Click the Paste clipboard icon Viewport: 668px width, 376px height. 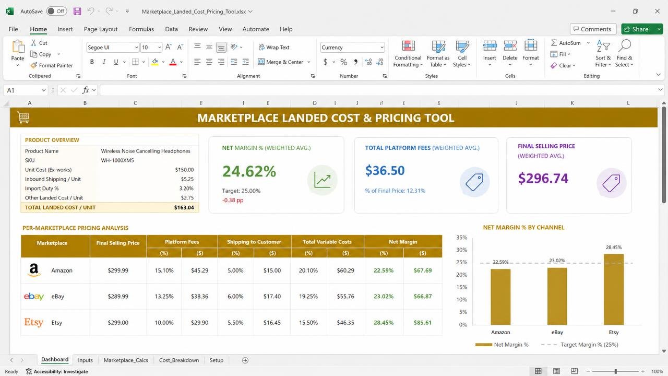18,48
